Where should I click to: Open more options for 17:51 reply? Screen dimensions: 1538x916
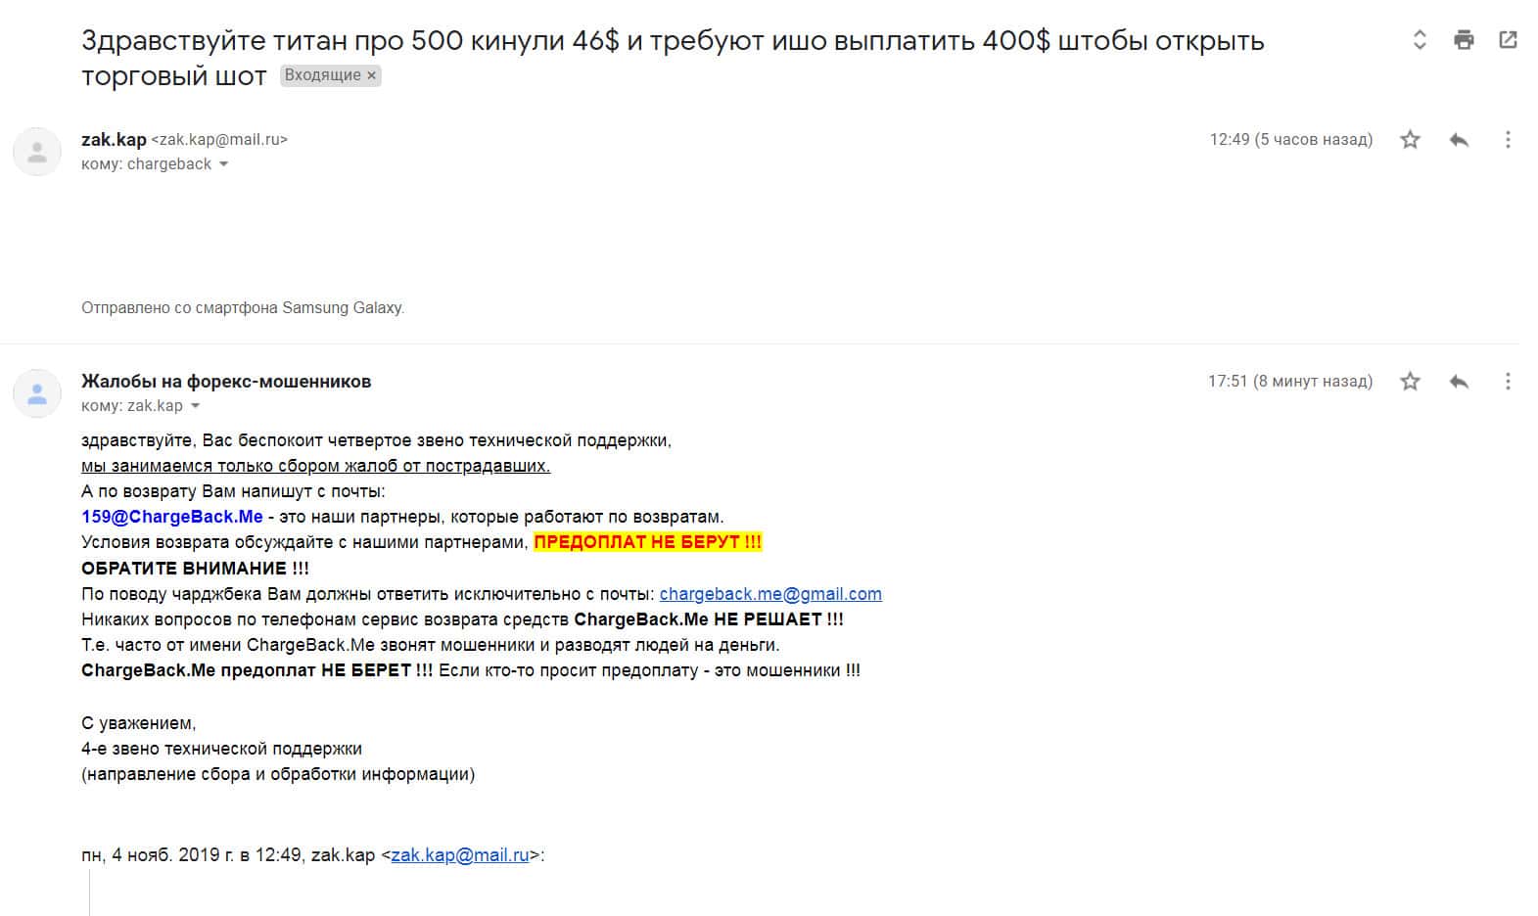coord(1508,382)
